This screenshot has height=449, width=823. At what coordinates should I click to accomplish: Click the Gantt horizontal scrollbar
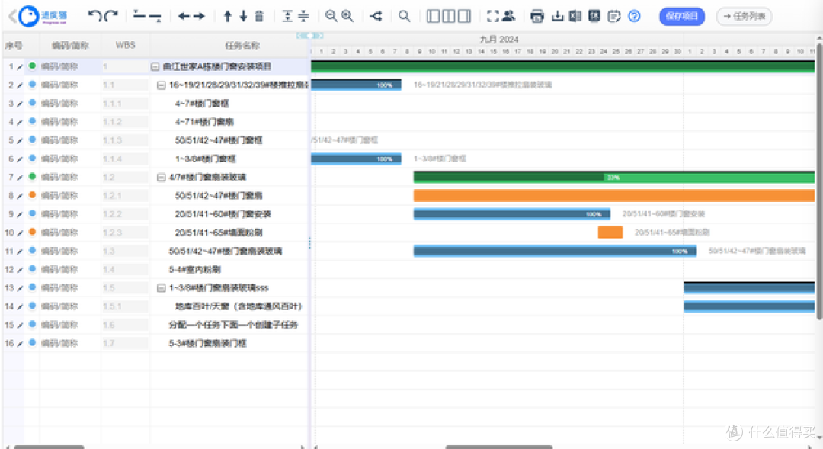click(498, 447)
